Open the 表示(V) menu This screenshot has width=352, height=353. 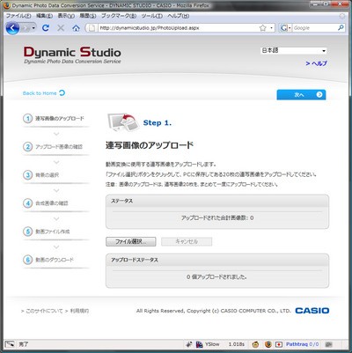tap(66, 16)
